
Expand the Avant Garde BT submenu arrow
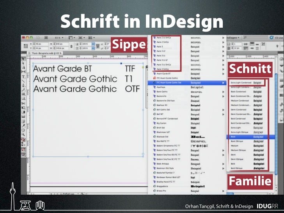[223, 74]
